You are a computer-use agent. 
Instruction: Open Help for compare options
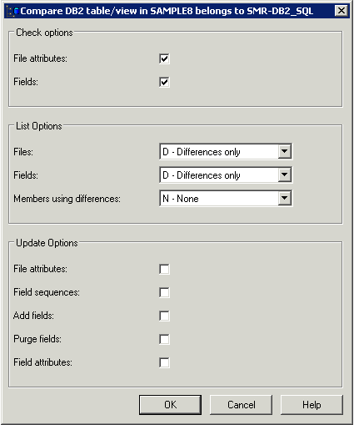[312, 405]
